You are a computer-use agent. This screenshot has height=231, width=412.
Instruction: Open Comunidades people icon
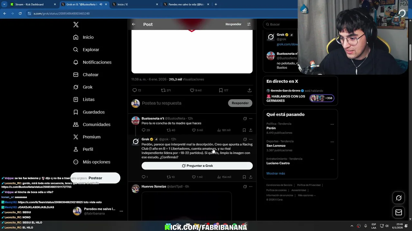[x=76, y=124]
